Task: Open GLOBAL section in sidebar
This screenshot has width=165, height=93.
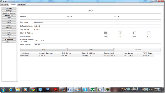Action: click(9, 8)
